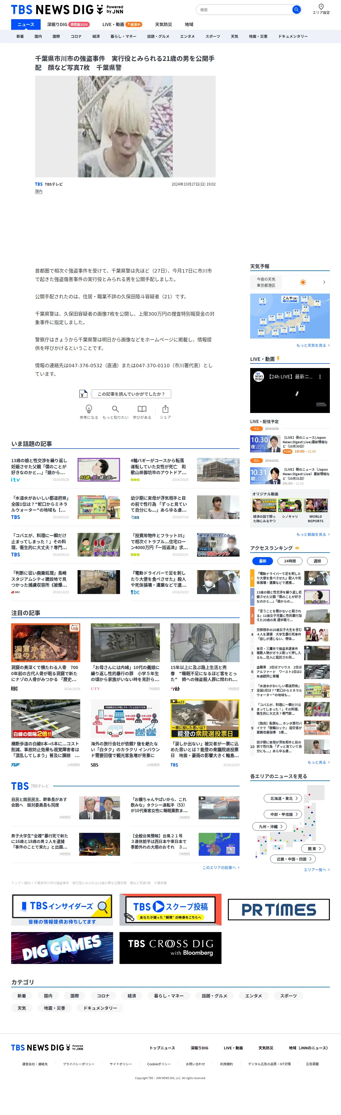
Task: Open ranking item 5 三鷹市 robbery
Action: pyautogui.click(x=290, y=653)
